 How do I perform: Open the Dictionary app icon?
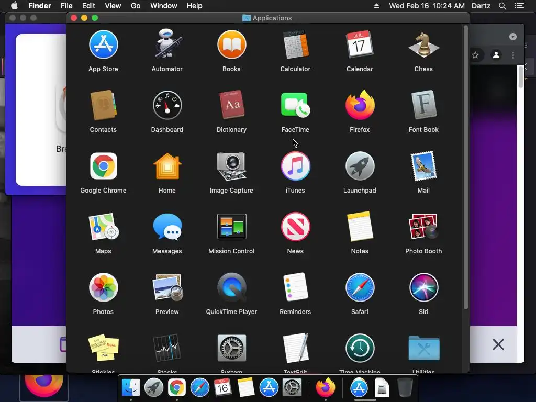tap(231, 105)
